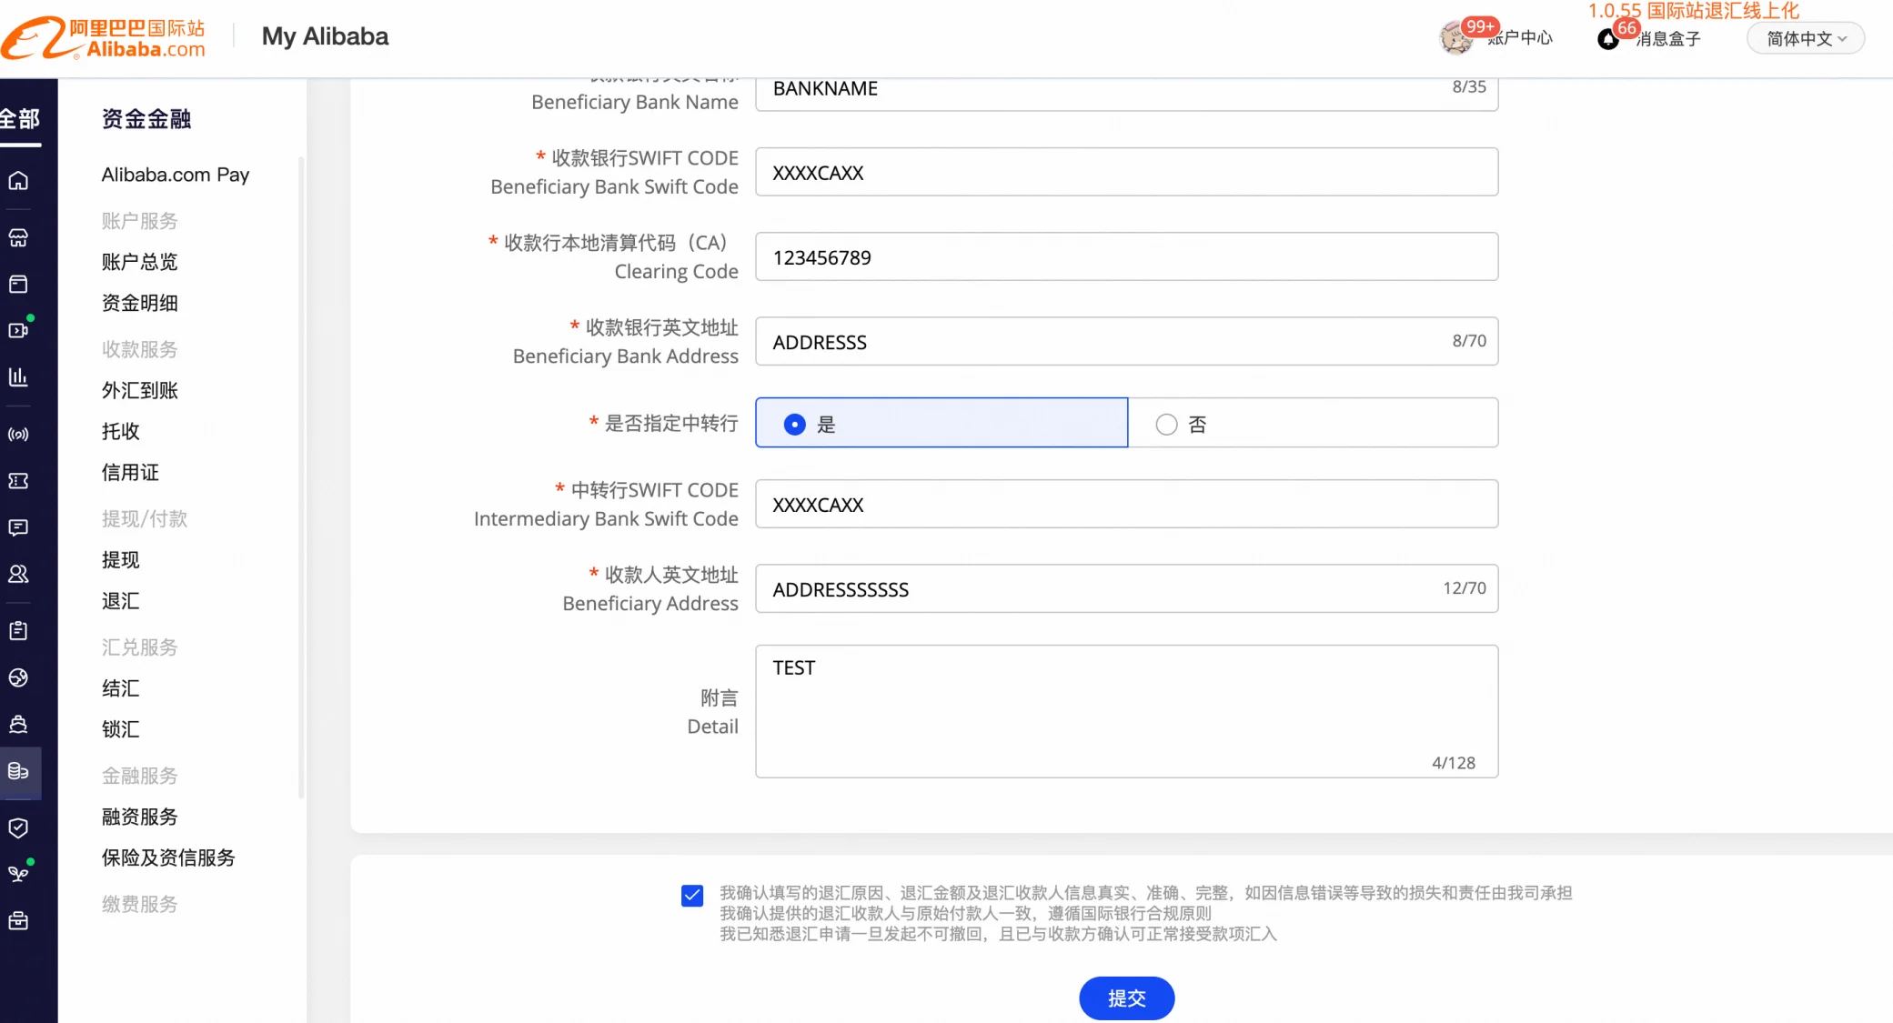Click the globe icon in the sidebar
The width and height of the screenshot is (1893, 1023).
(x=18, y=677)
